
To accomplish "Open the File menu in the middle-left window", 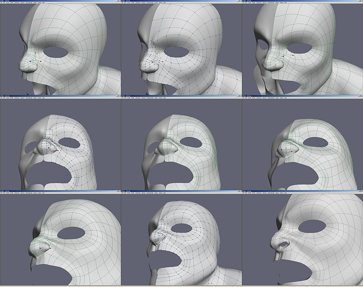I will (x=1, y=98).
